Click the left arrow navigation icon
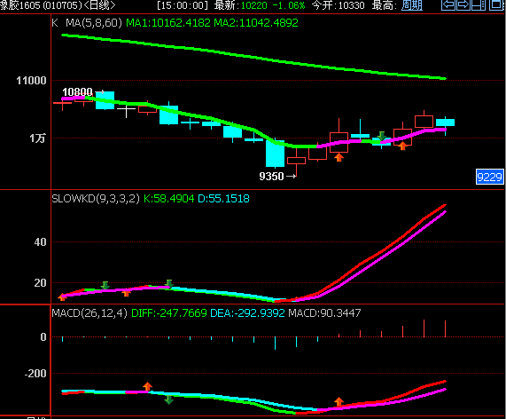 pyautogui.click(x=448, y=5)
